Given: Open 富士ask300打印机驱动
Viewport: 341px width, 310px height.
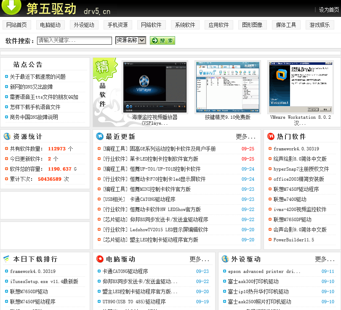Looking at the screenshot, I should [x=253, y=281].
